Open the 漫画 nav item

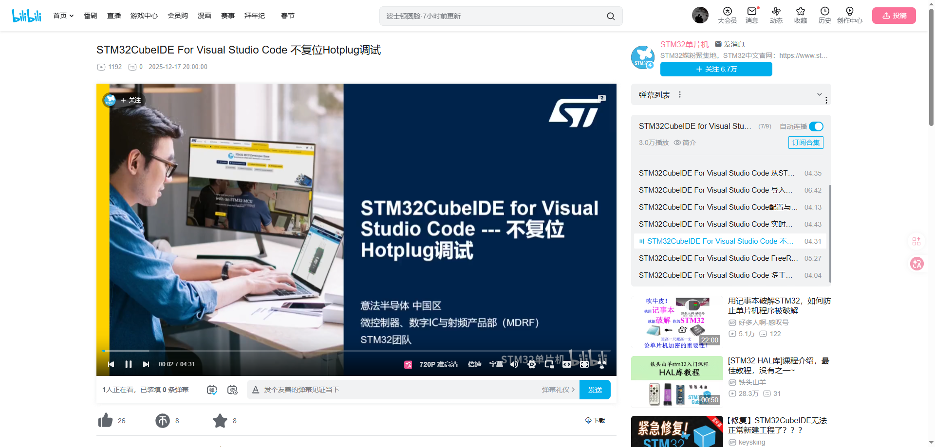pyautogui.click(x=205, y=16)
